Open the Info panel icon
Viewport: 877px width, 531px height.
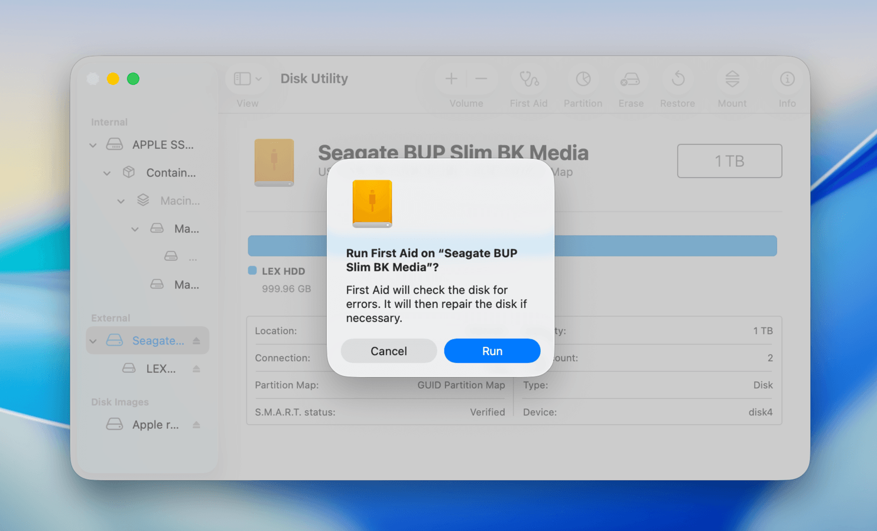[x=787, y=80]
